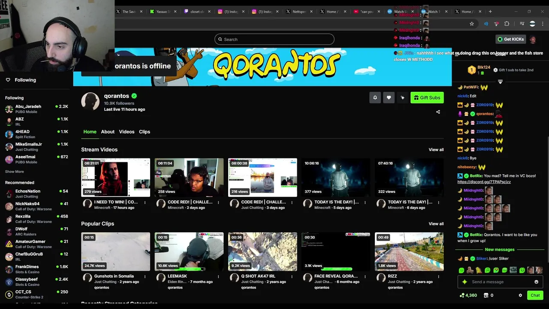Screen dimensions: 549x309
Task: Click the blue sound wave extension icon
Action: coord(486,24)
